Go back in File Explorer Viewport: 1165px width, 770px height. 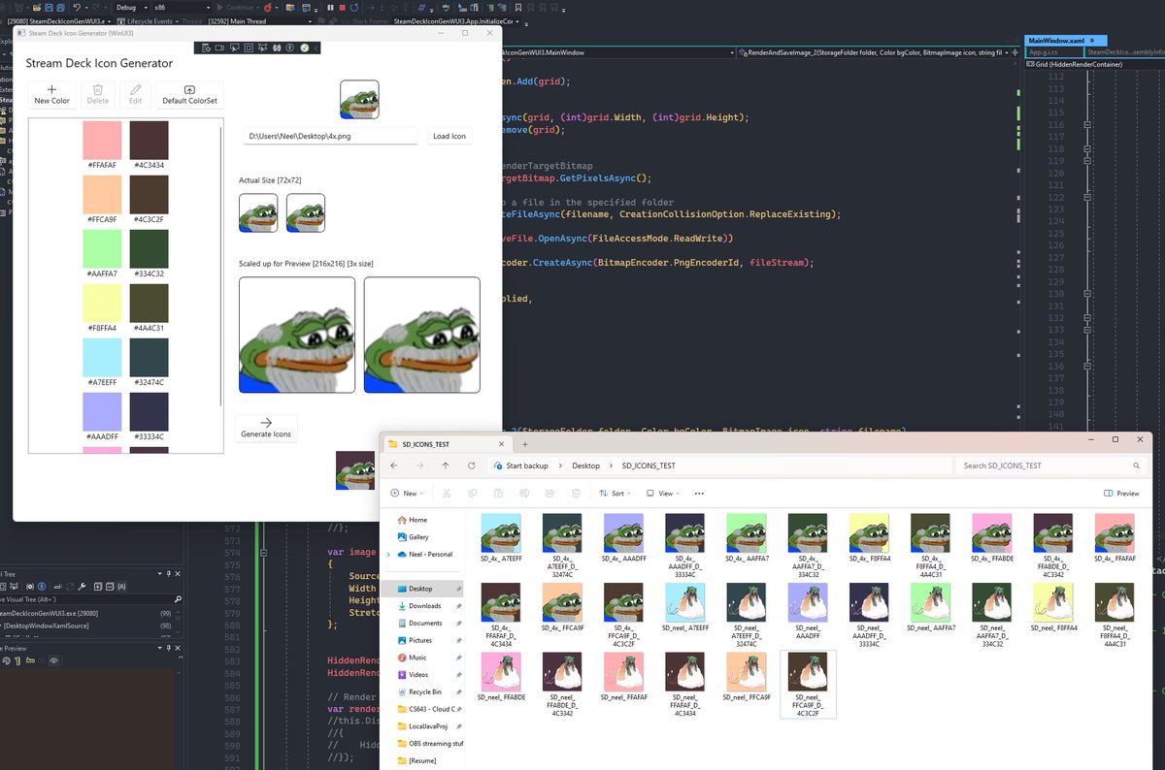click(395, 465)
